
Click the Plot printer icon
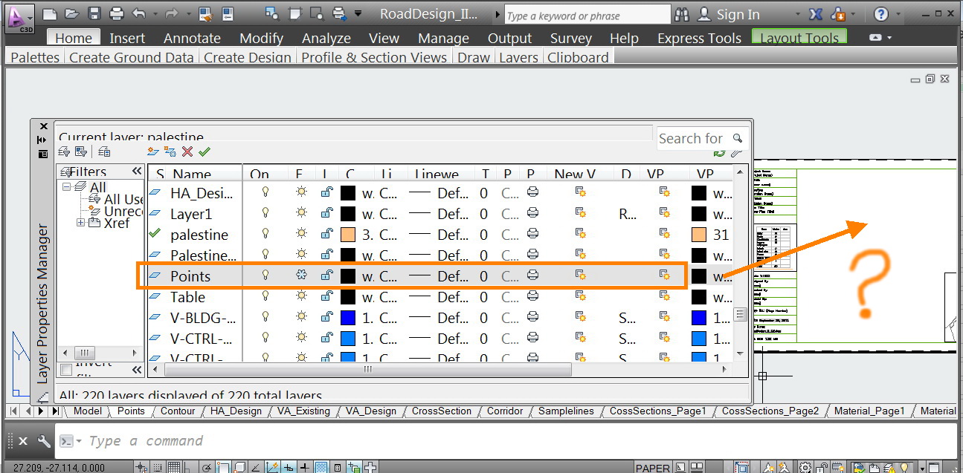(x=116, y=14)
